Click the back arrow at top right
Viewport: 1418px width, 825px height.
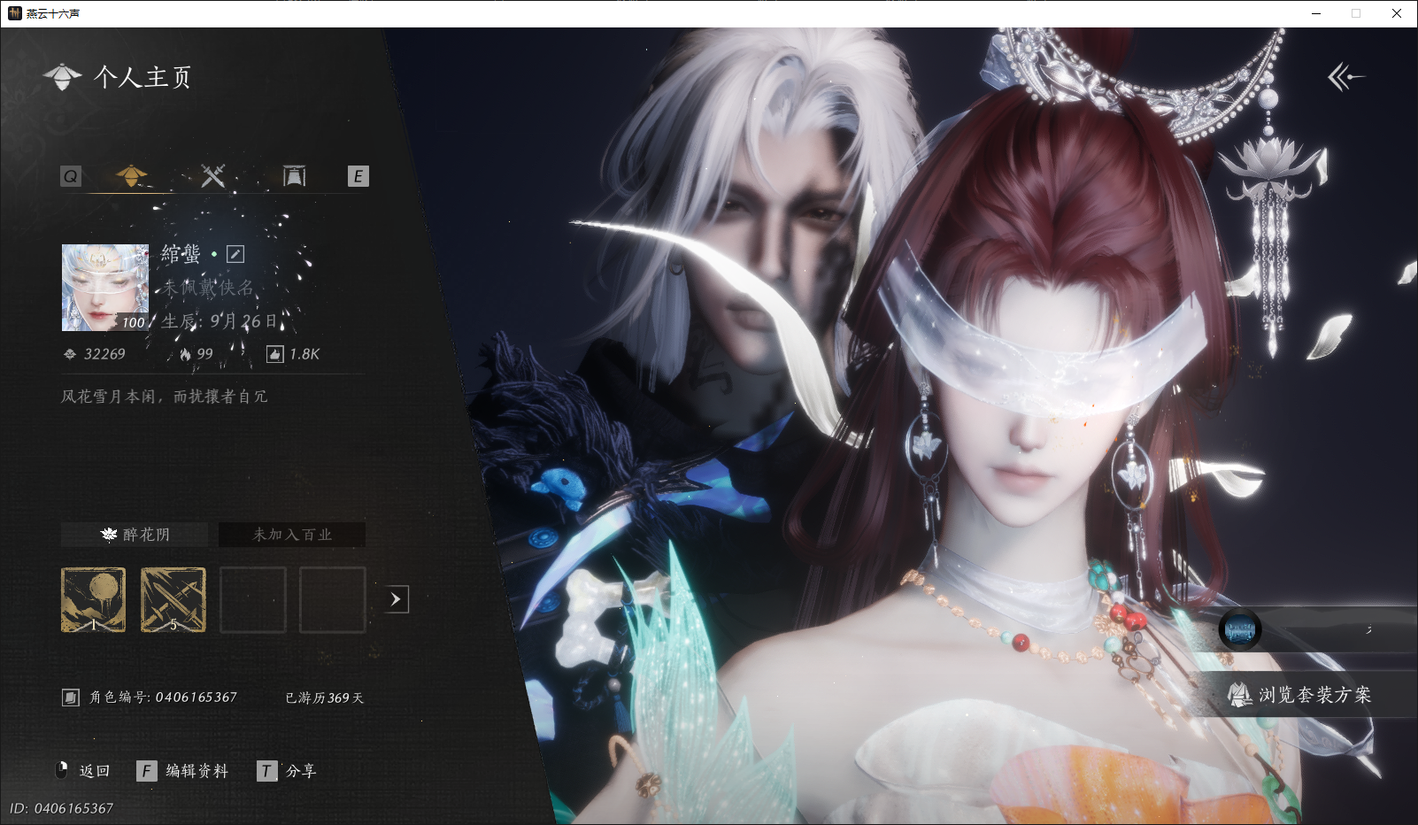pos(1345,77)
